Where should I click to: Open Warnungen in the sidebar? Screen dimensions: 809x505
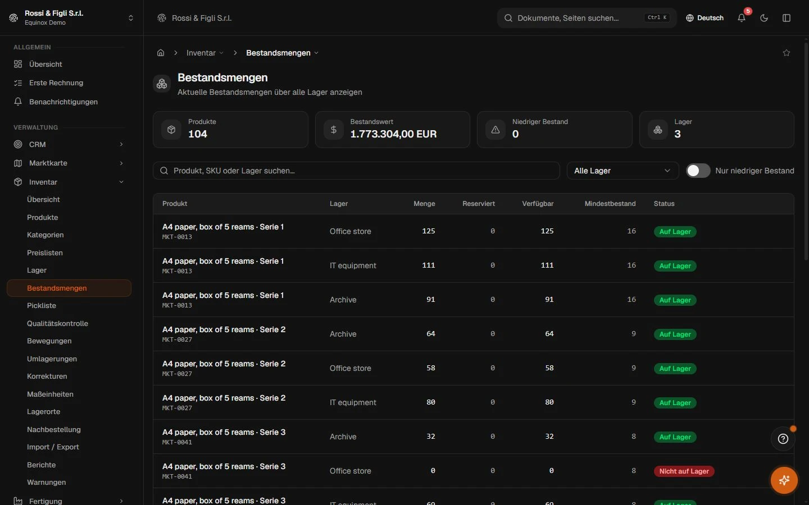pos(46,482)
